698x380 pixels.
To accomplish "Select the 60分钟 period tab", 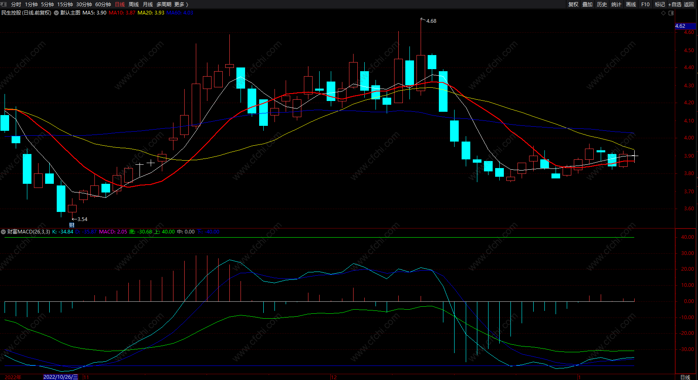I will point(103,5).
